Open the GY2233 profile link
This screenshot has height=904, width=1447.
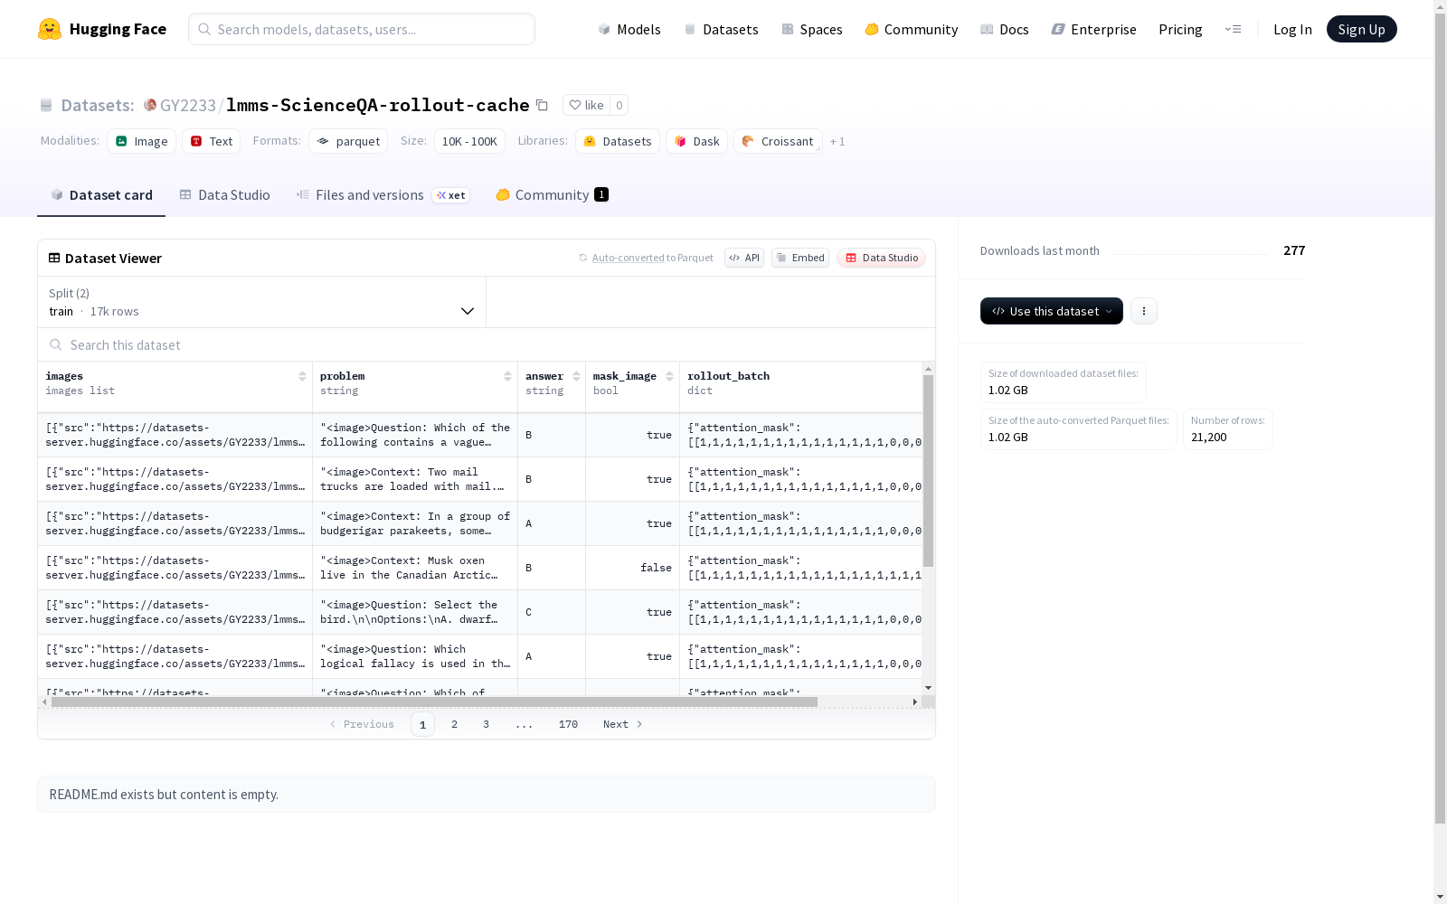click(188, 105)
